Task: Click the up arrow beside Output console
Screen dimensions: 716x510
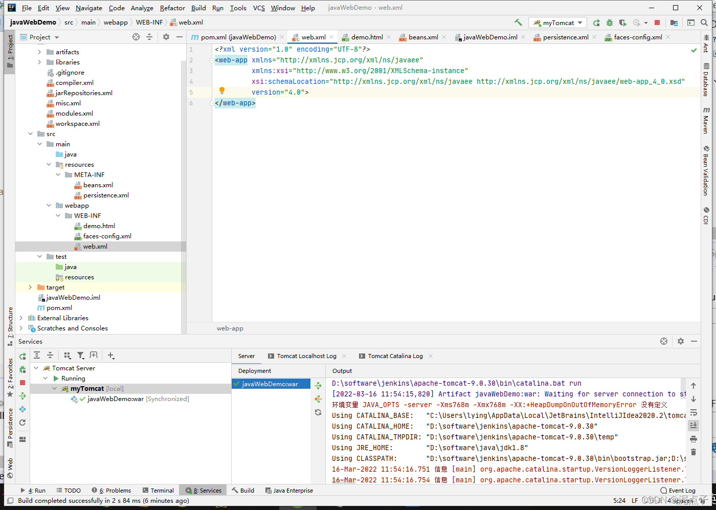Action: click(693, 386)
